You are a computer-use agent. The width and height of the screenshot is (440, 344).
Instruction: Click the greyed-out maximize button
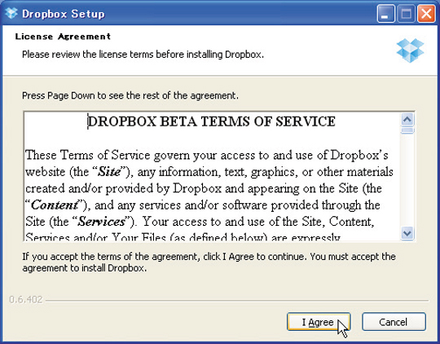(406, 14)
